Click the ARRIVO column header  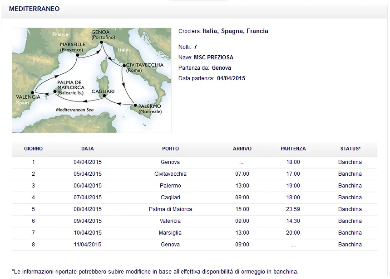coord(242,149)
